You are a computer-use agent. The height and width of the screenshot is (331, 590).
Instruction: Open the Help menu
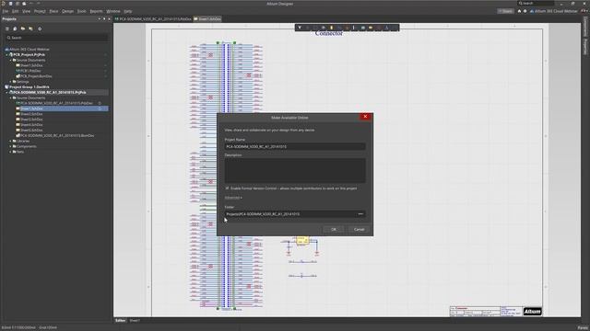click(128, 11)
